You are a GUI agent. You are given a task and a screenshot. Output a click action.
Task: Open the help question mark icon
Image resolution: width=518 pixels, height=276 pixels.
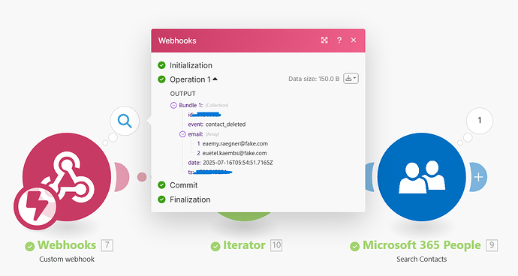[x=339, y=40]
